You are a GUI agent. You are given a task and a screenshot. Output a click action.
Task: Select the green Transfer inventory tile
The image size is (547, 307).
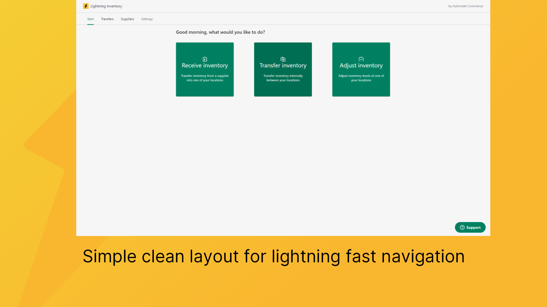click(x=283, y=69)
